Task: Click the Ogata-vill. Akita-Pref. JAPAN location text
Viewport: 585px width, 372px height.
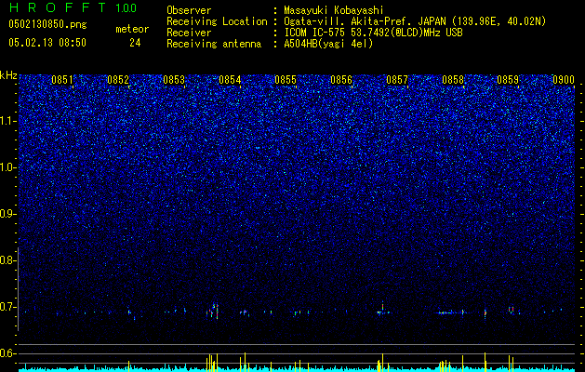Action: point(415,21)
